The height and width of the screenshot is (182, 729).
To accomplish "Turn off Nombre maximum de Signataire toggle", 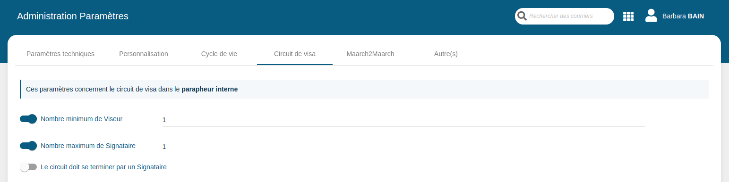I will (28, 146).
